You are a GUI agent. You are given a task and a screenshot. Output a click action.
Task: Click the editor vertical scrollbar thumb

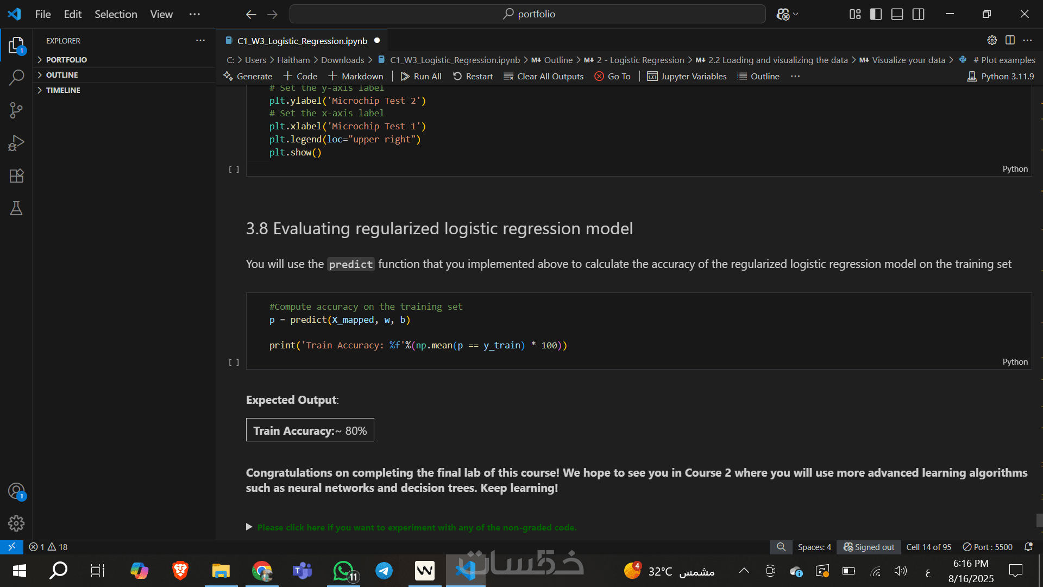(x=1039, y=520)
